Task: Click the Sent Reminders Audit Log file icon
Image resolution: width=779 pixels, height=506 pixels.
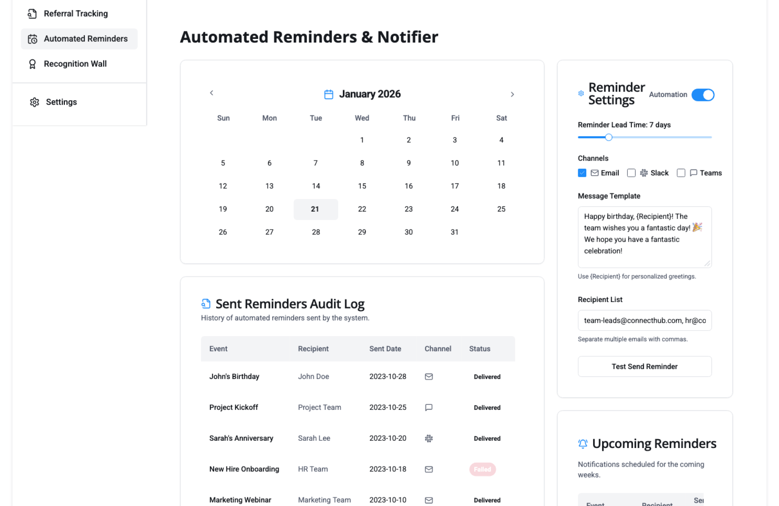Action: [x=206, y=304]
